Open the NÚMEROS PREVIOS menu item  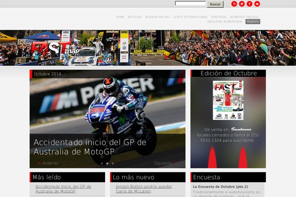pos(245,17)
